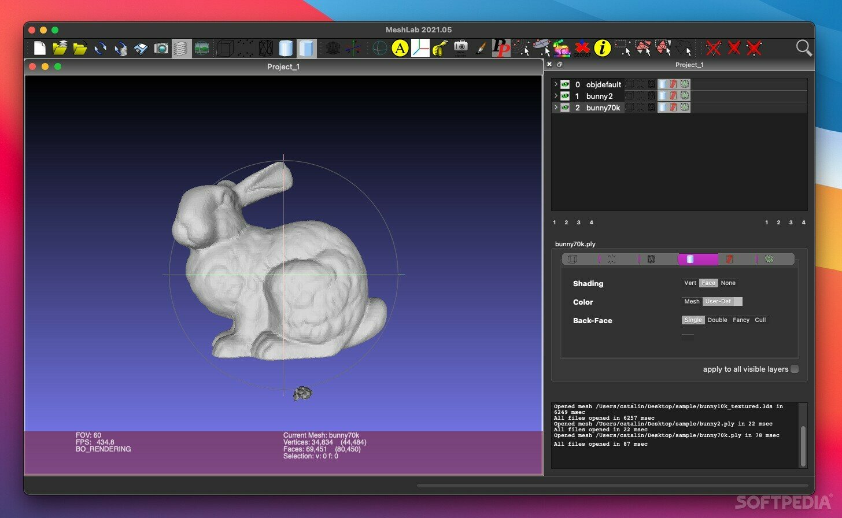The width and height of the screenshot is (842, 518).
Task: Toggle the layer dialog stack icon
Action: [x=182, y=49]
